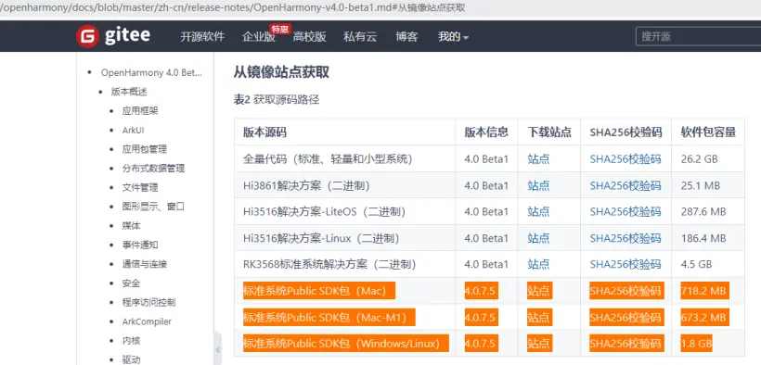Image resolution: width=761 pixels, height=365 pixels.
Task: Go to 应用包管理 in sidebar
Action: (145, 149)
